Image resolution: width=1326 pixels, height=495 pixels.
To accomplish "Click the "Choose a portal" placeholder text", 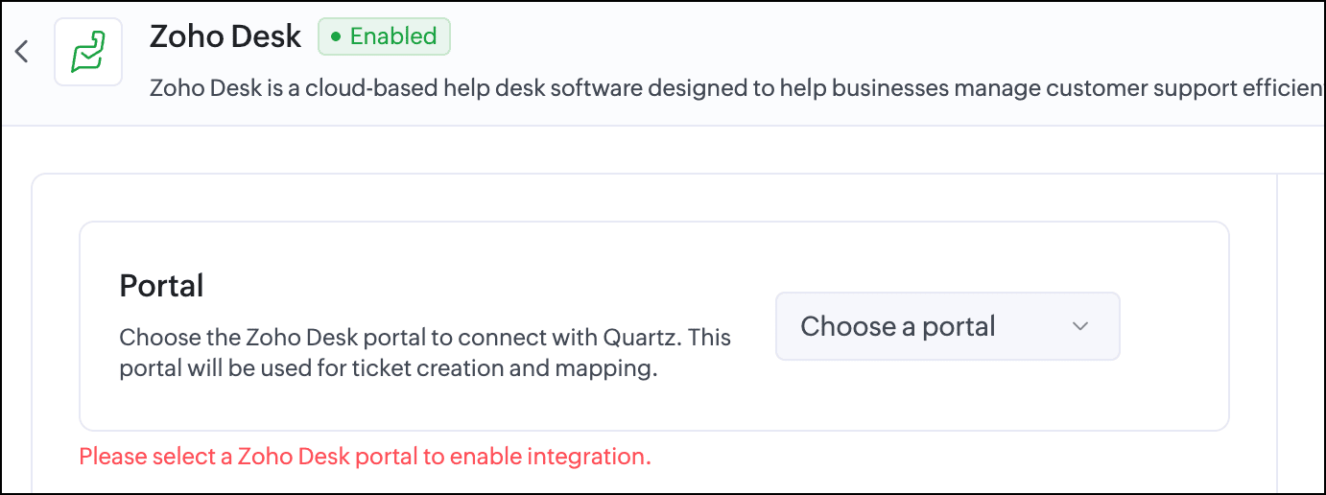I will (x=897, y=327).
